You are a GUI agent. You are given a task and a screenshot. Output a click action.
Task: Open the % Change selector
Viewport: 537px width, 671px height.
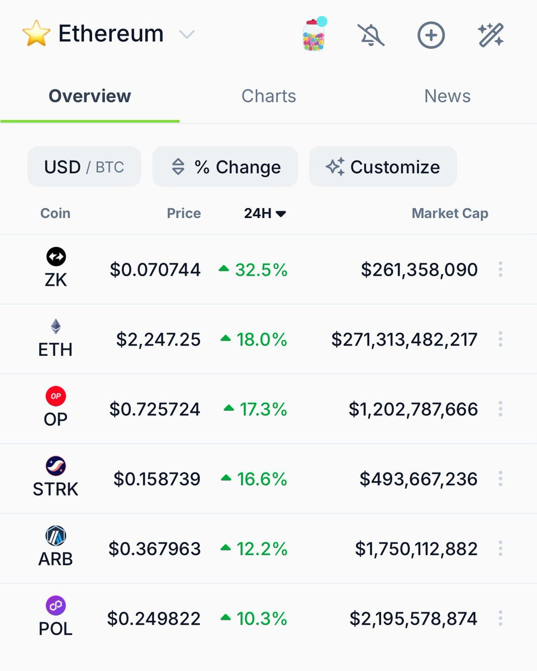point(225,167)
